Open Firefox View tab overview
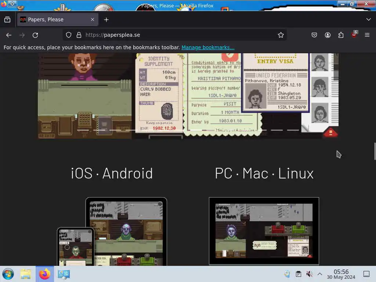 (7, 20)
